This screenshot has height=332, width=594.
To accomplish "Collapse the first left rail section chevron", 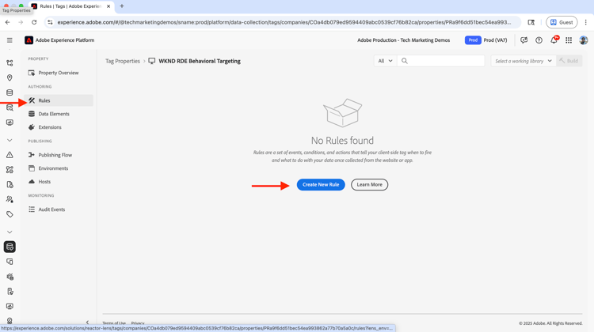I will pos(10,140).
